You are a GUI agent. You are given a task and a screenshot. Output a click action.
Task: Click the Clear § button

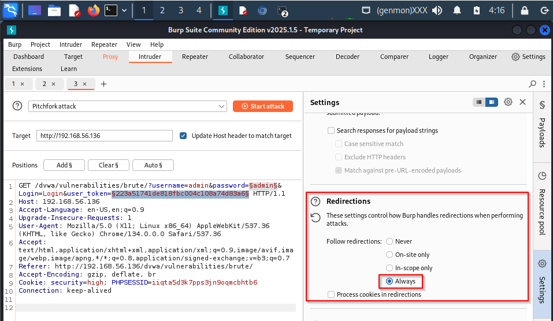[108, 165]
